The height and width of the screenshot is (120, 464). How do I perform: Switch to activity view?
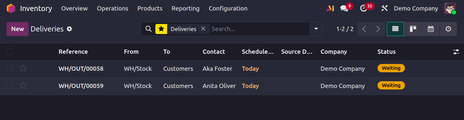click(x=448, y=29)
